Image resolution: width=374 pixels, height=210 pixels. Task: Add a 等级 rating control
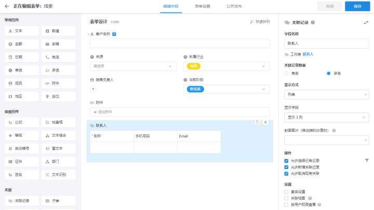tap(22, 135)
